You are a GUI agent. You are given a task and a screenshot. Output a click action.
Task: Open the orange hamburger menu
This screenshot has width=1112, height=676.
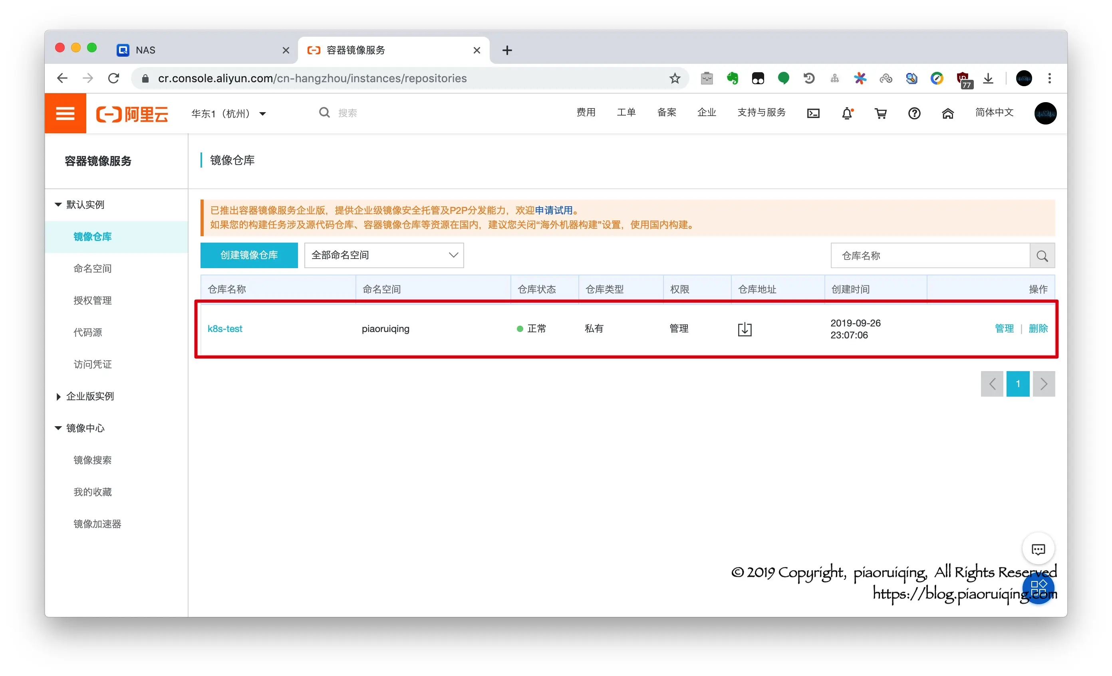65,113
